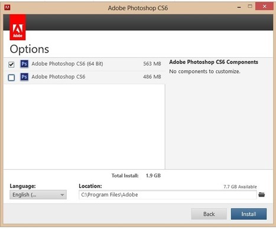
Task: Browse install location with folder icon
Action: [x=262, y=195]
